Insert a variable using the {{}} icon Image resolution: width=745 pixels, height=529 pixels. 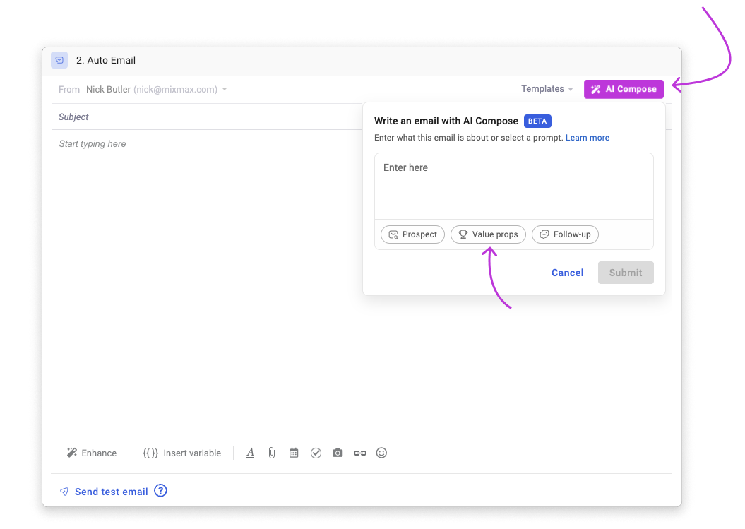[x=150, y=453]
